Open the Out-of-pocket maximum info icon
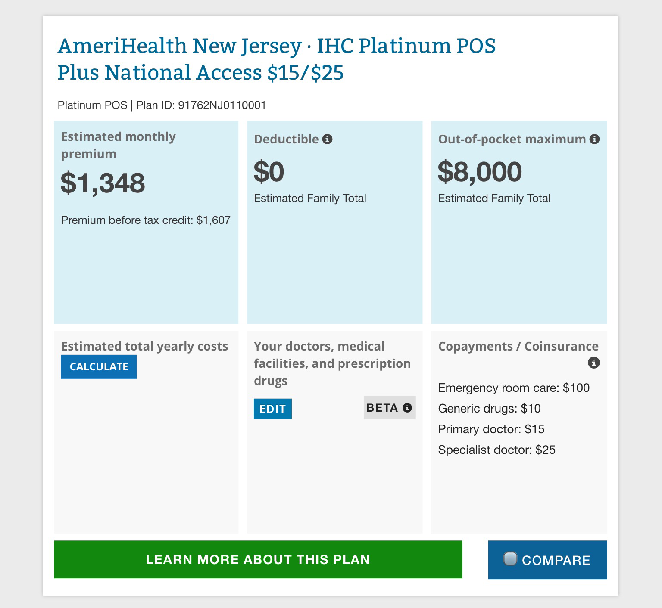This screenshot has height=608, width=662. pyautogui.click(x=595, y=140)
